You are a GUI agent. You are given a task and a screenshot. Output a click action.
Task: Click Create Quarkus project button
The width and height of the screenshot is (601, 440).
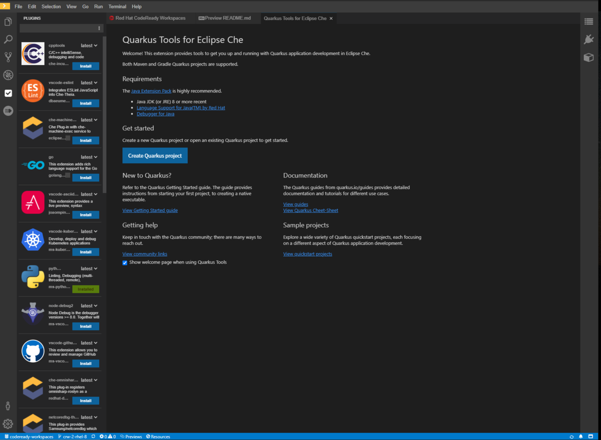(155, 155)
